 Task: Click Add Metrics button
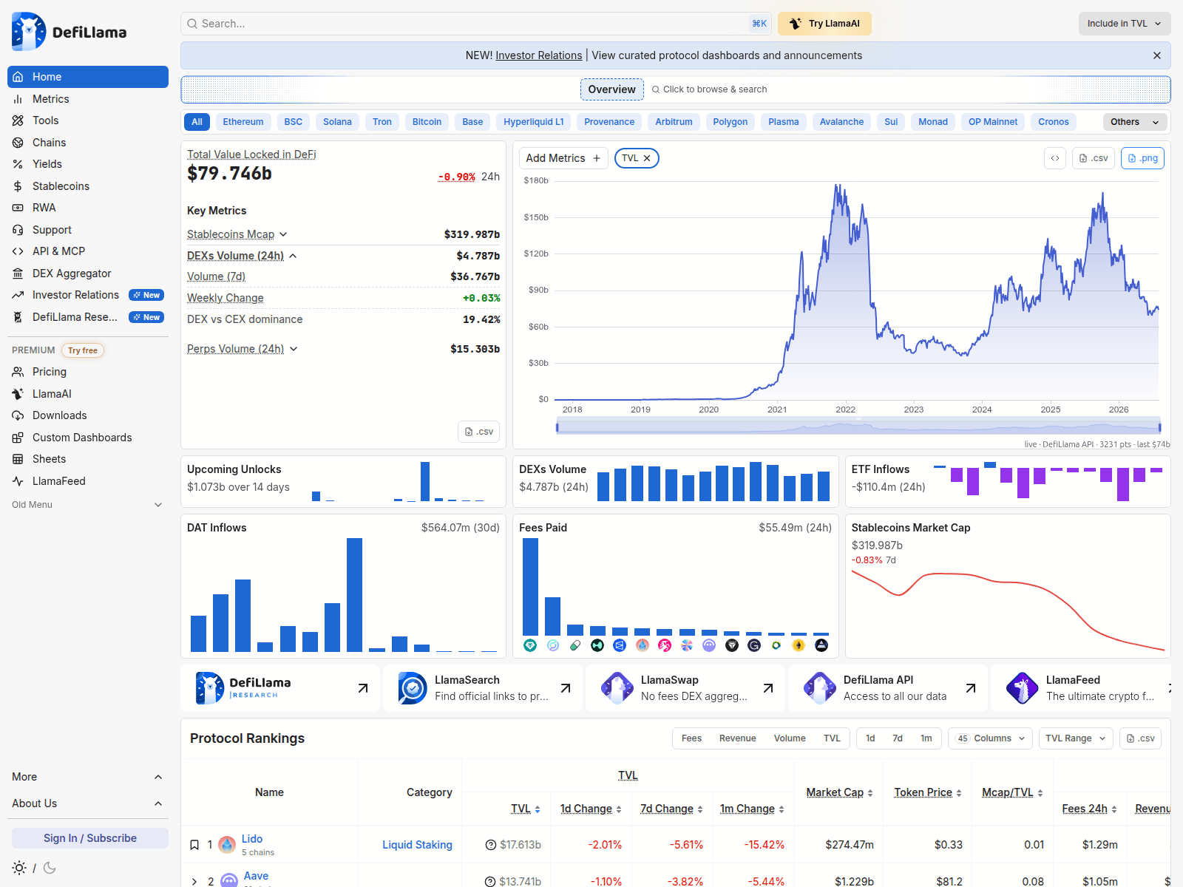coord(563,158)
